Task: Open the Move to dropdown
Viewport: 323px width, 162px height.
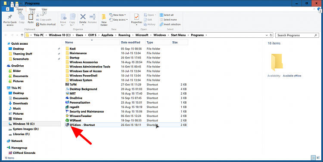Action: pyautogui.click(x=63, y=20)
